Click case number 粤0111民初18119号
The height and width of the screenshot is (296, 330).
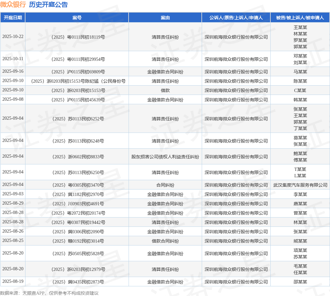coord(78,37)
